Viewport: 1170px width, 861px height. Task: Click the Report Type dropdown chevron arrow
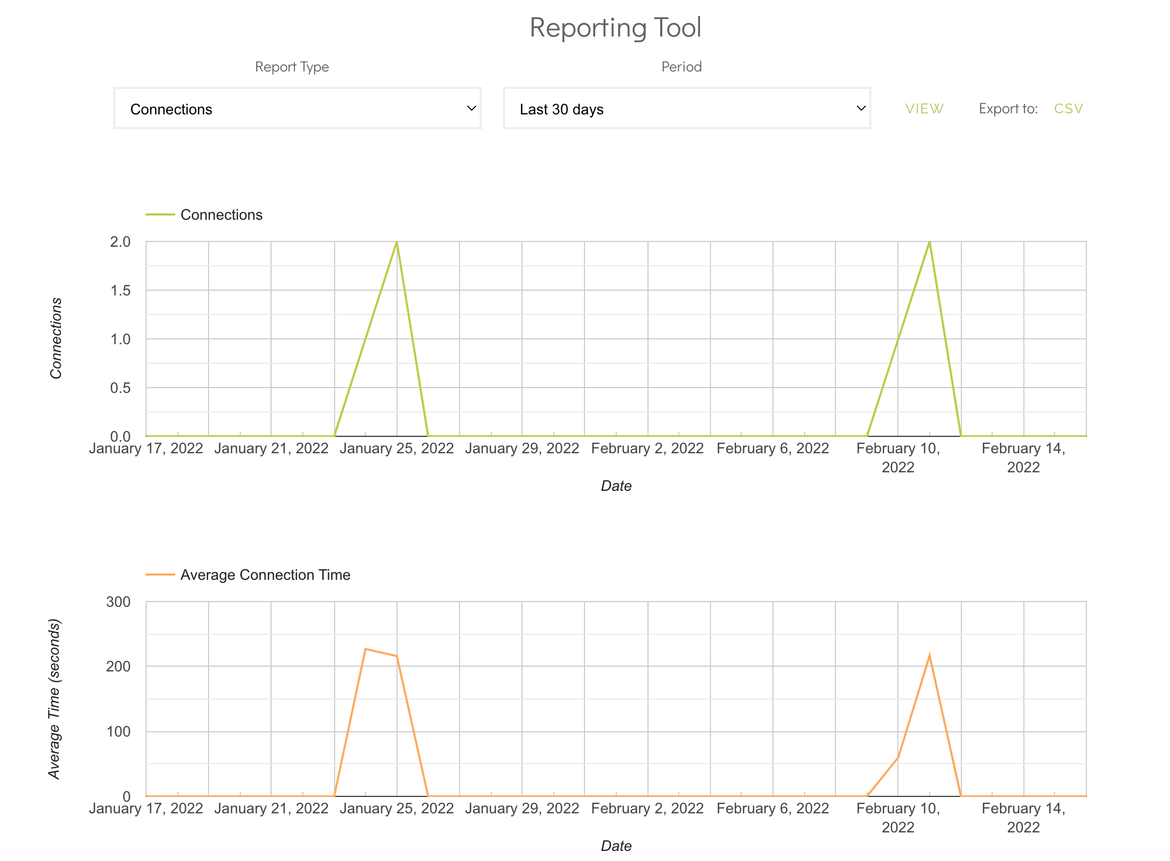point(471,109)
